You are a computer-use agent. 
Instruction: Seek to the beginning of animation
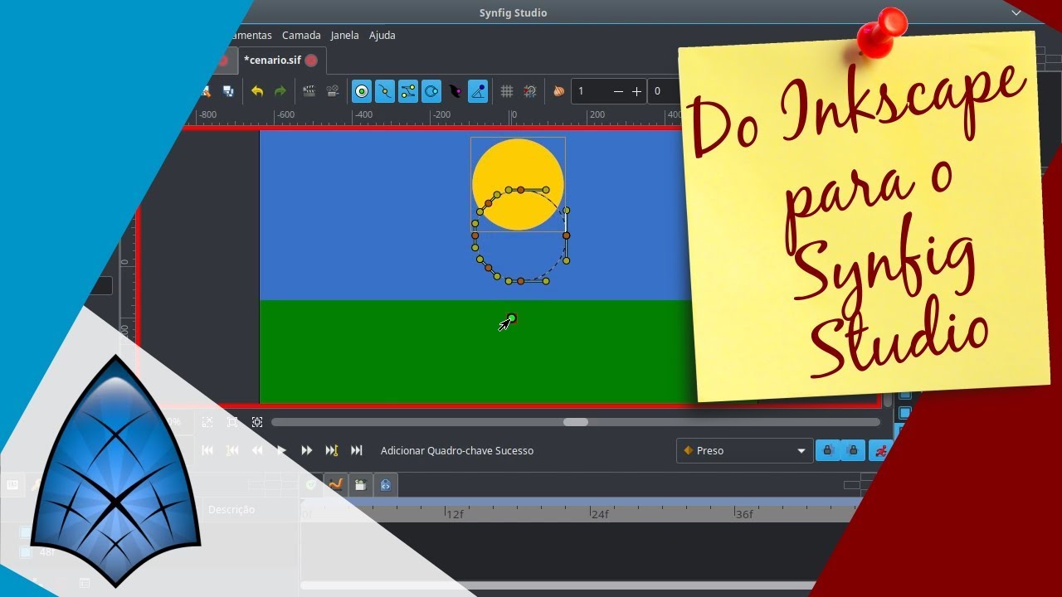(x=207, y=450)
